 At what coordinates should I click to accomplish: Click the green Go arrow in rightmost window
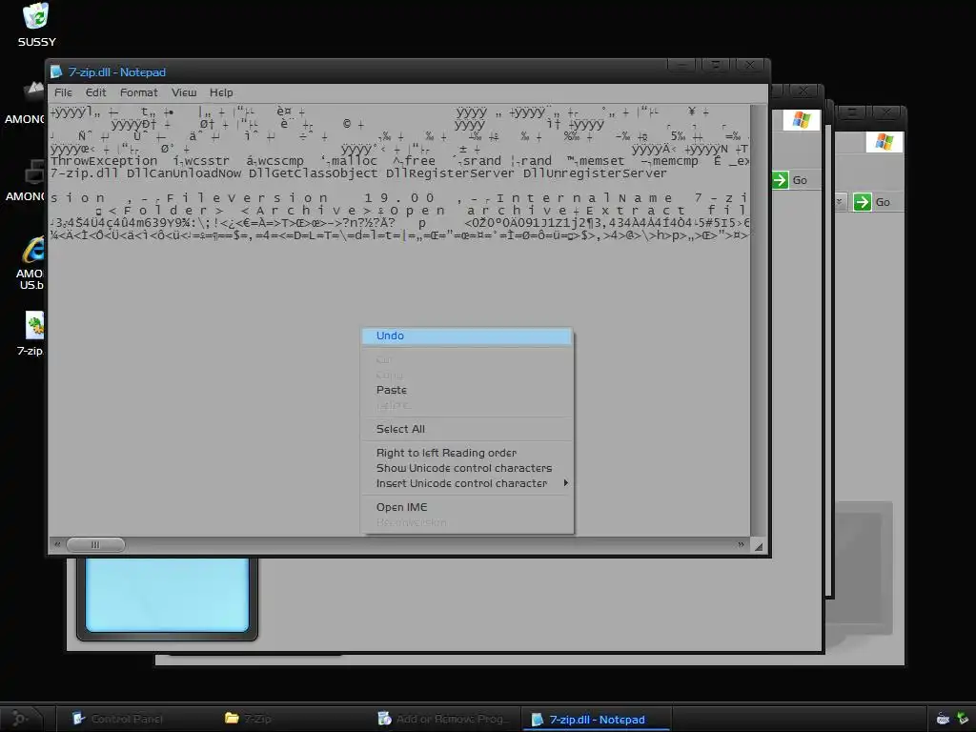point(862,202)
